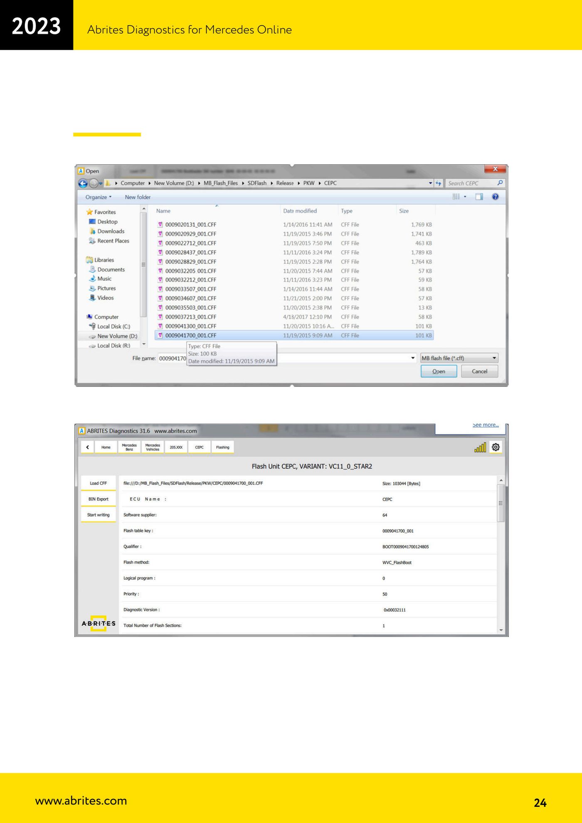Open the Mercedes Vehicles breadcrumb tab

pos(153,447)
